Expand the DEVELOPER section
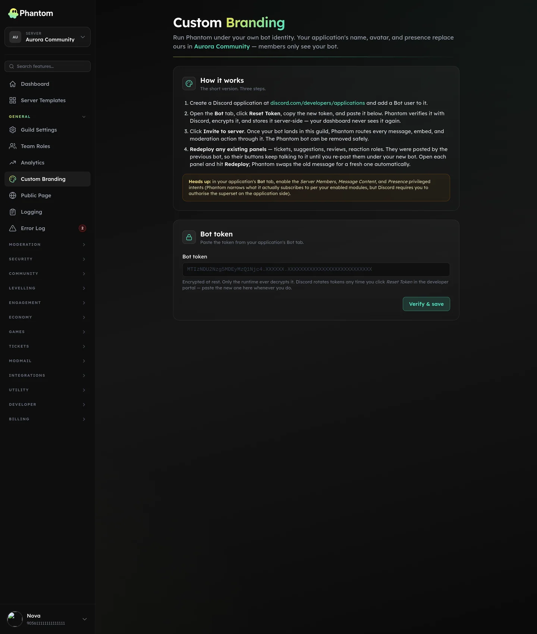 pos(47,405)
